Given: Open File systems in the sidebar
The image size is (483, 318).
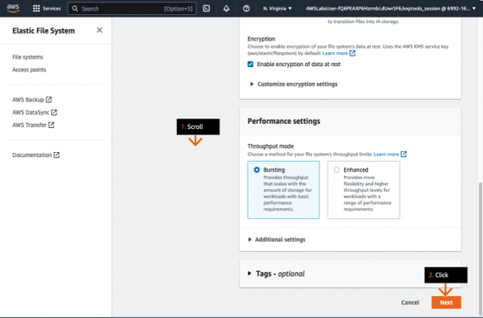Looking at the screenshot, I should click(27, 57).
